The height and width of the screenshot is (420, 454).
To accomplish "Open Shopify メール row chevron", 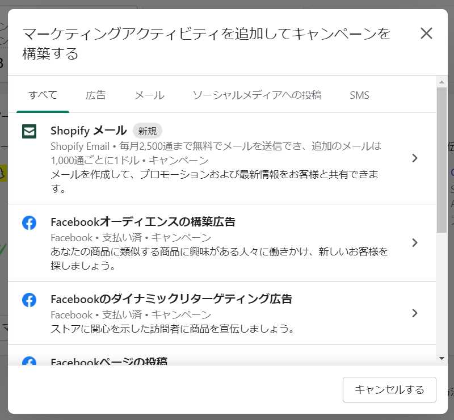I will pyautogui.click(x=415, y=158).
